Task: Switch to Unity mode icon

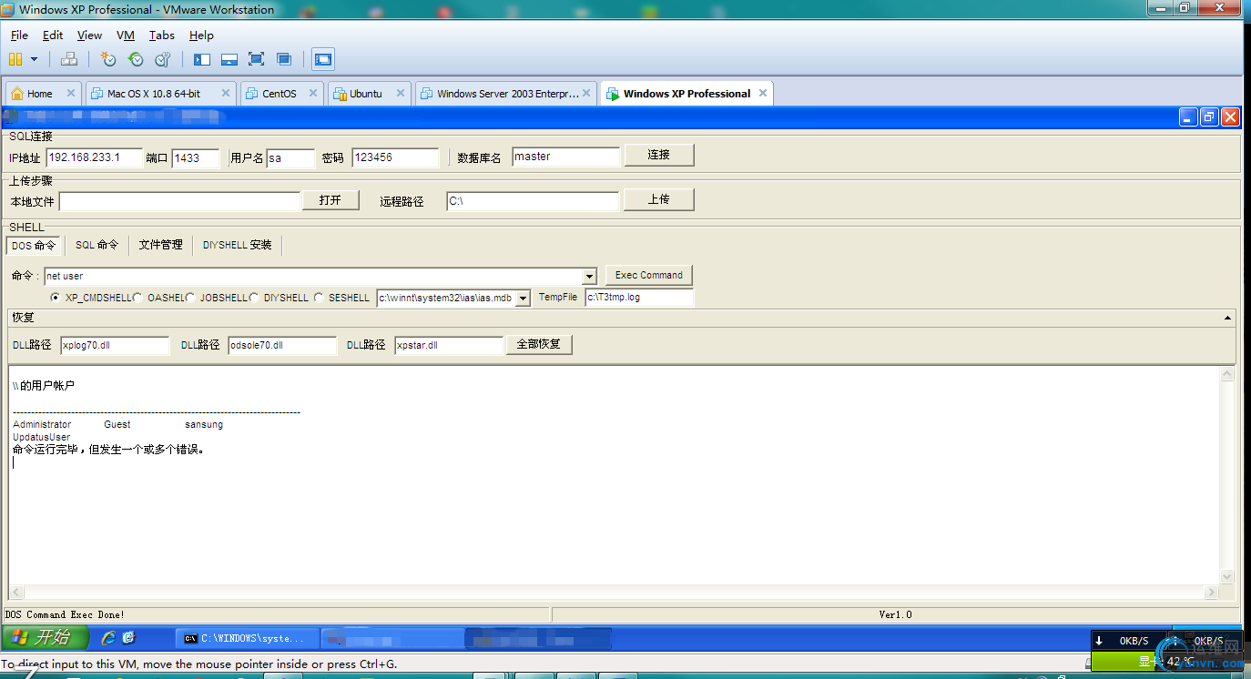Action: click(x=284, y=59)
